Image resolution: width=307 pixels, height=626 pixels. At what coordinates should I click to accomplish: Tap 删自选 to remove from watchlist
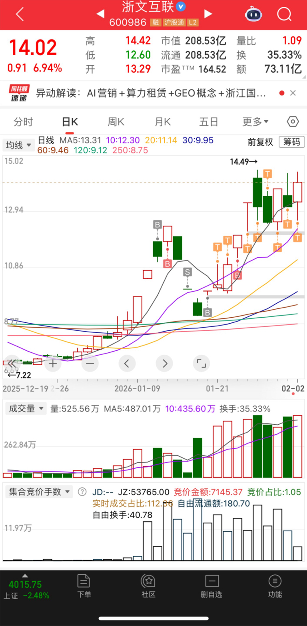tap(211, 586)
